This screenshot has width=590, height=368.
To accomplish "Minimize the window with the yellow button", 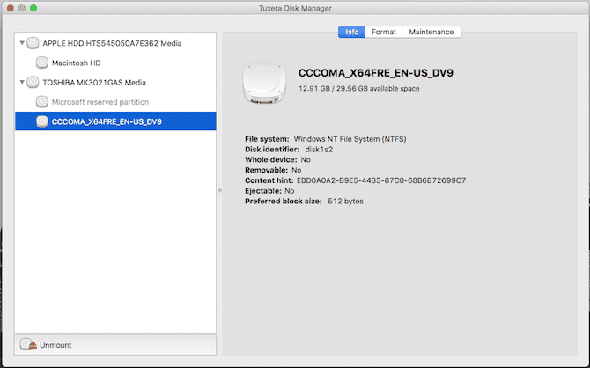I will click(23, 8).
